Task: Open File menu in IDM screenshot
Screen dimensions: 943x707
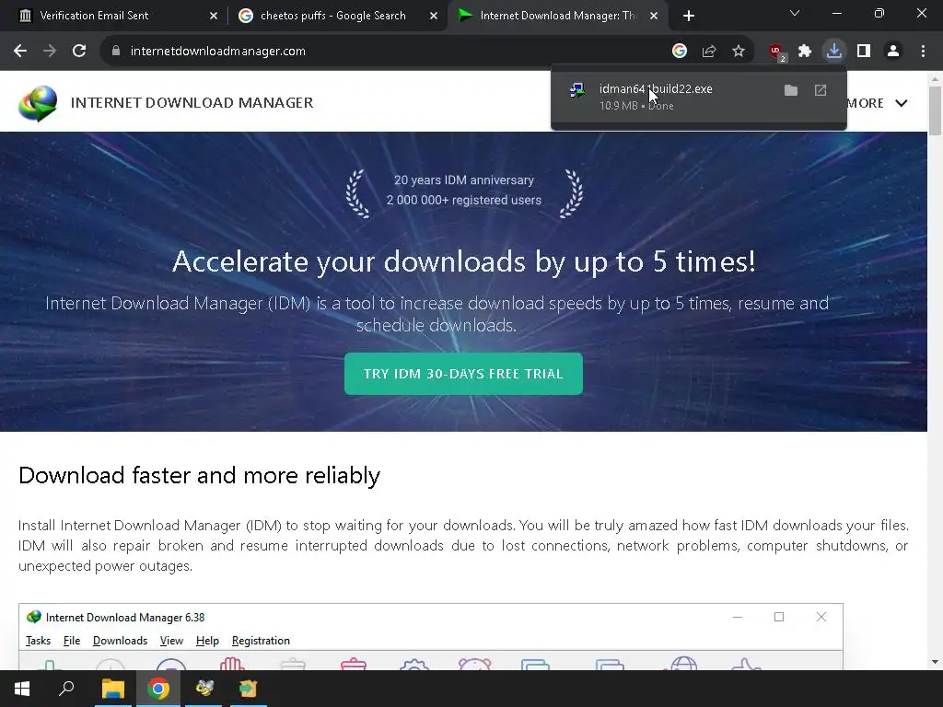Action: (x=72, y=641)
